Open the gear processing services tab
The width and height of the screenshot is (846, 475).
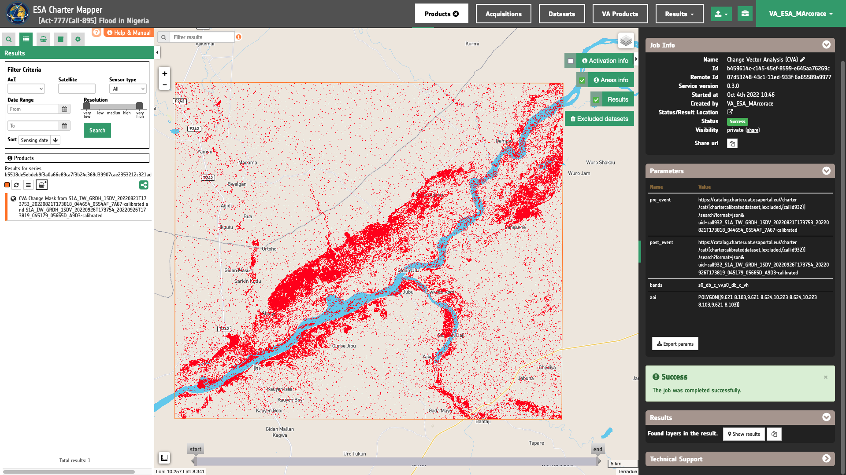pyautogui.click(x=78, y=39)
